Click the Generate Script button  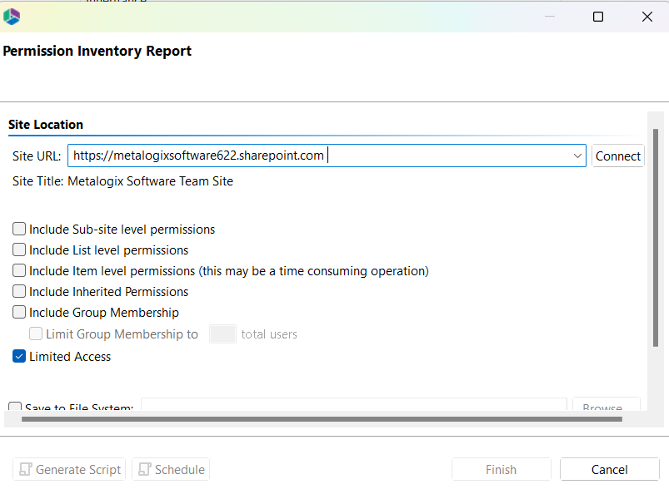pos(69,469)
